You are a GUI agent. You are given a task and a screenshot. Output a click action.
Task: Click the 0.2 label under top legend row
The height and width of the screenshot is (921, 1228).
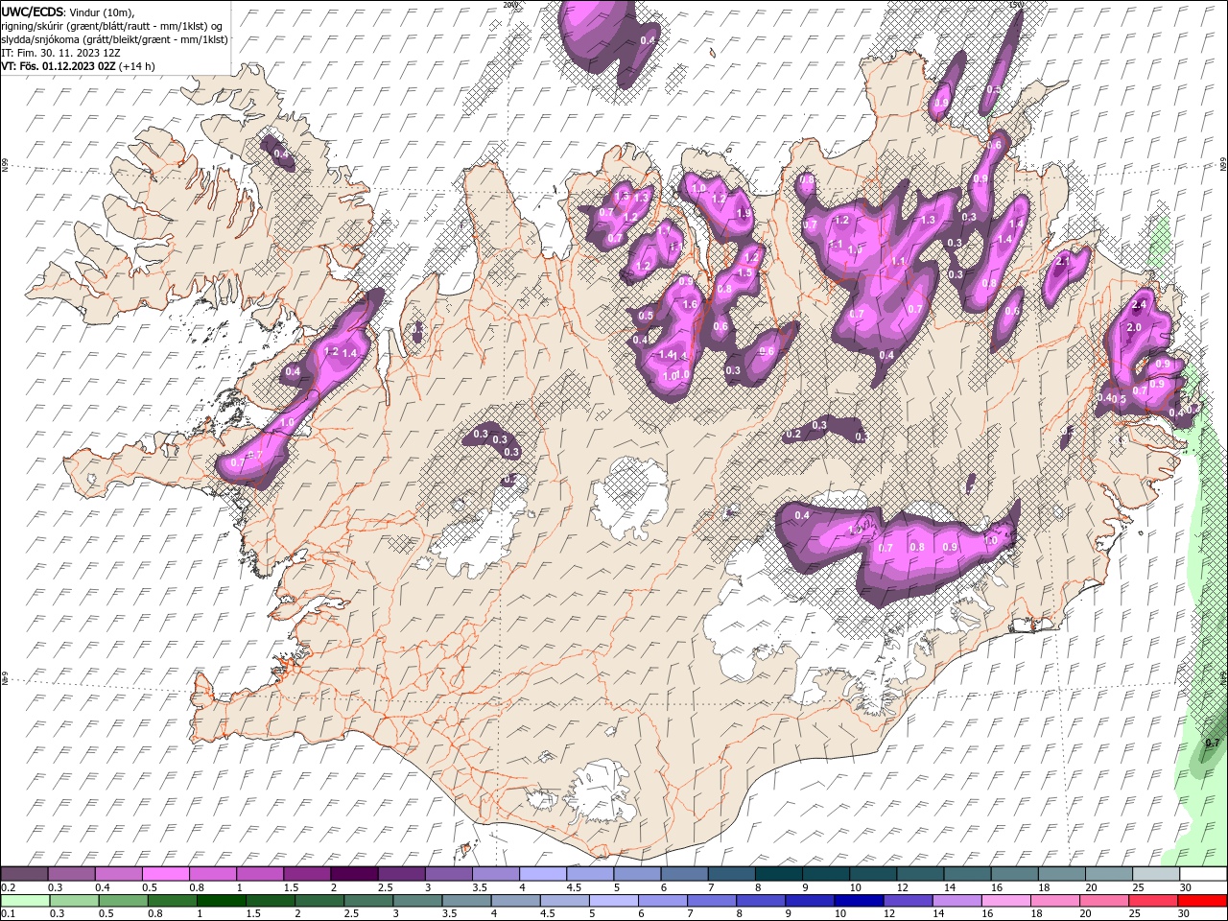[8, 887]
